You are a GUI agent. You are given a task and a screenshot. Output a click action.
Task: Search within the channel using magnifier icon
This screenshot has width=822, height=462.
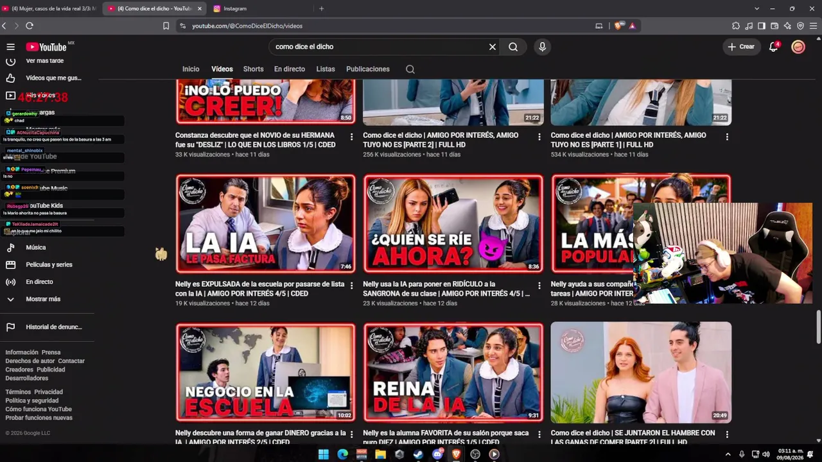click(410, 69)
